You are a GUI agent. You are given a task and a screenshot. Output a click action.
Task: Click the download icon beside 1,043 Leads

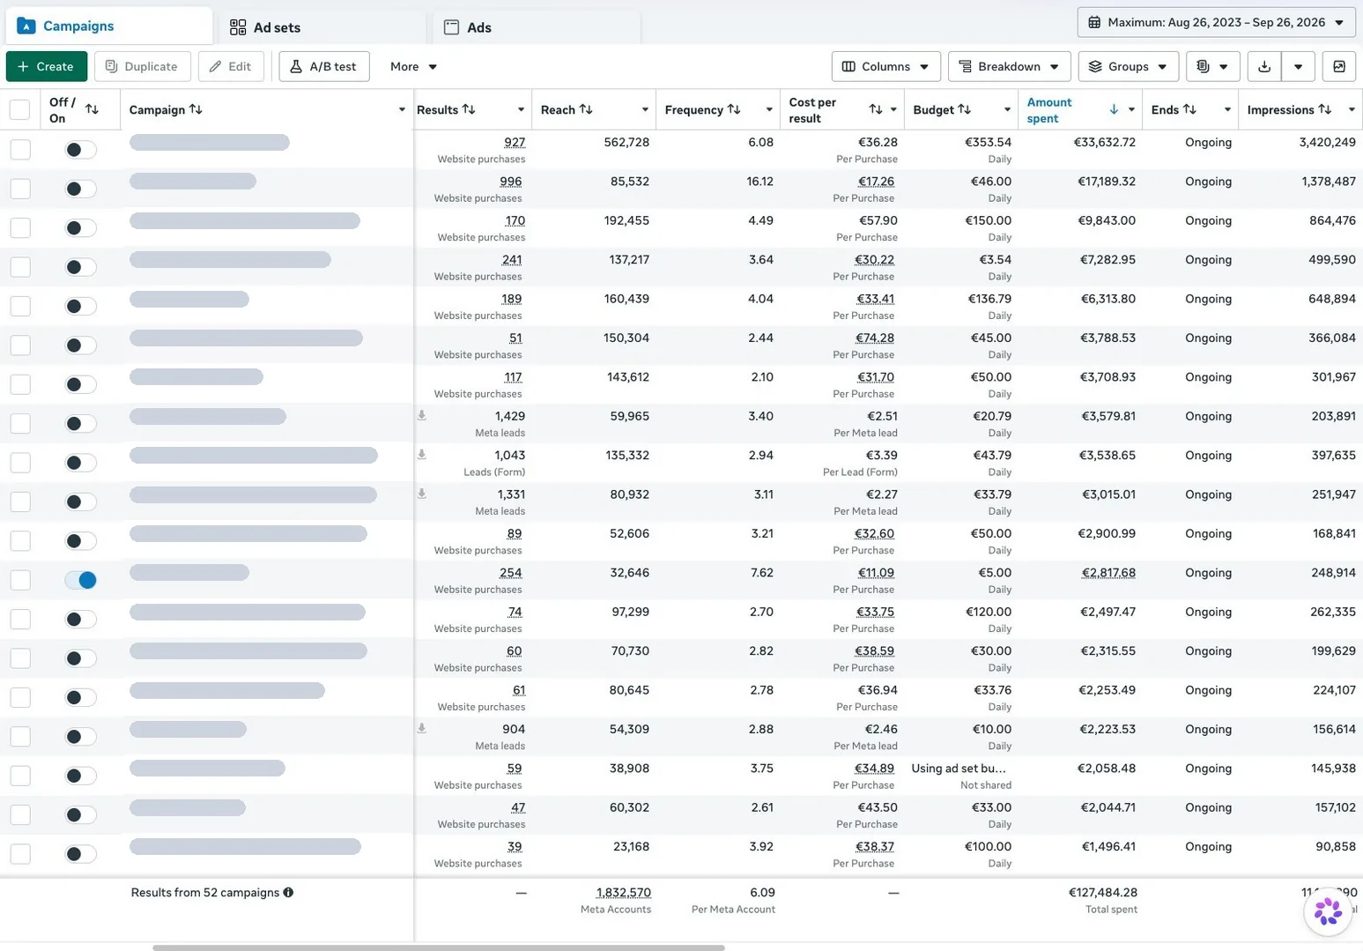tap(422, 454)
